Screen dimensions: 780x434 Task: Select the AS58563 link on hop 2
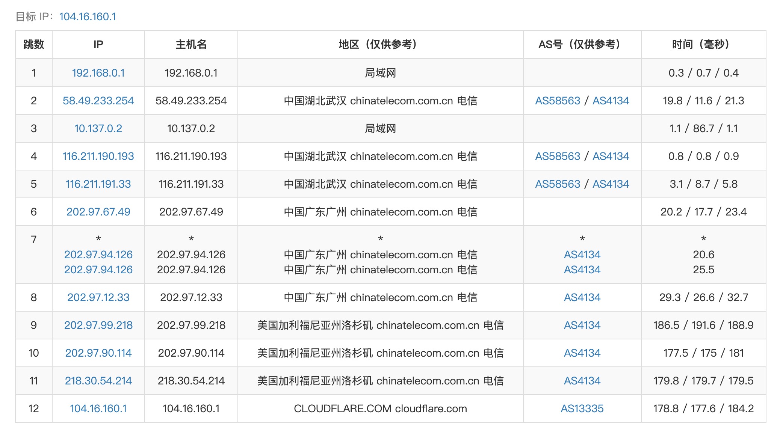[558, 101]
